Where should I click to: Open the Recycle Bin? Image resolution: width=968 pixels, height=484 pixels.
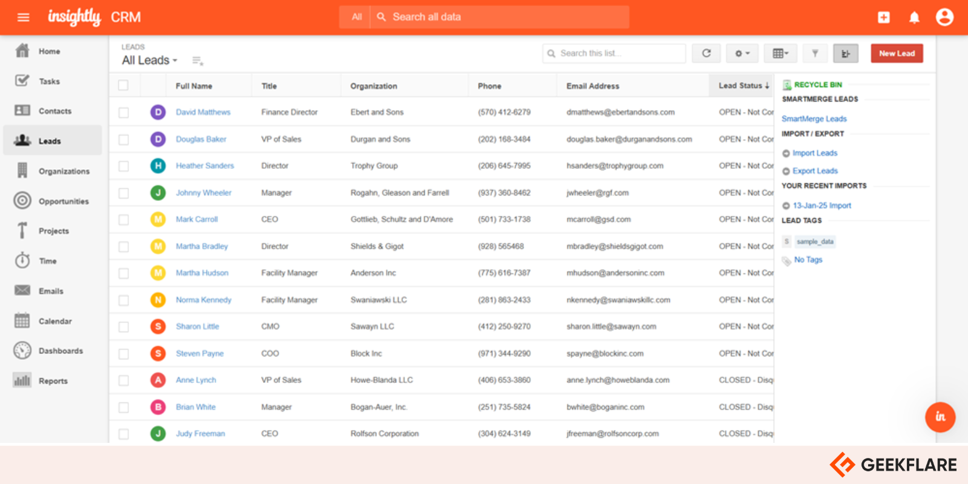pos(817,85)
